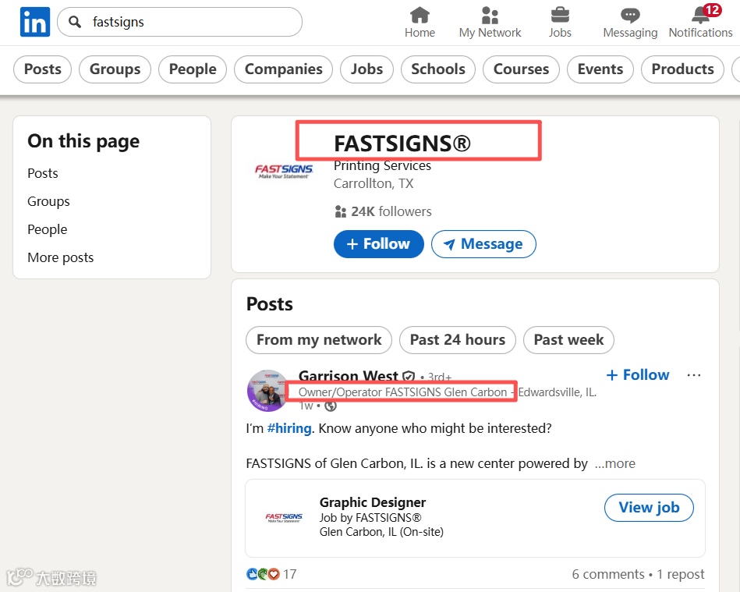The height and width of the screenshot is (592, 740).
Task: Click the View job button
Action: [x=649, y=508]
